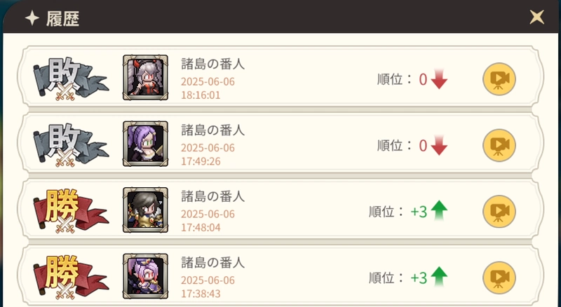Open the purple ponytail opponent portrait
The height and width of the screenshot is (307, 561).
[x=145, y=144]
